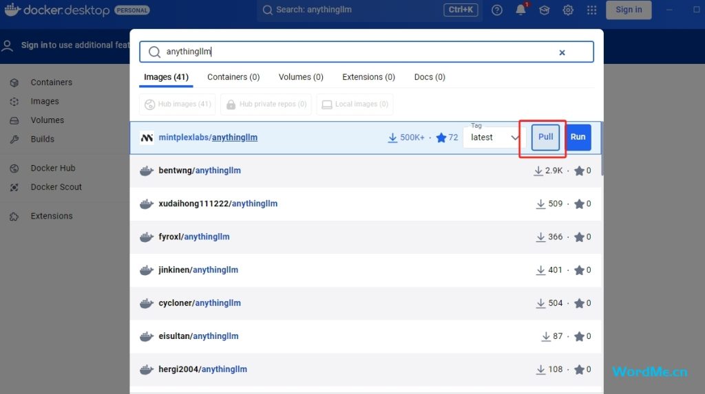Open the Tag dropdown showing latest
Screen dimensions: 705x394
[x=494, y=137]
